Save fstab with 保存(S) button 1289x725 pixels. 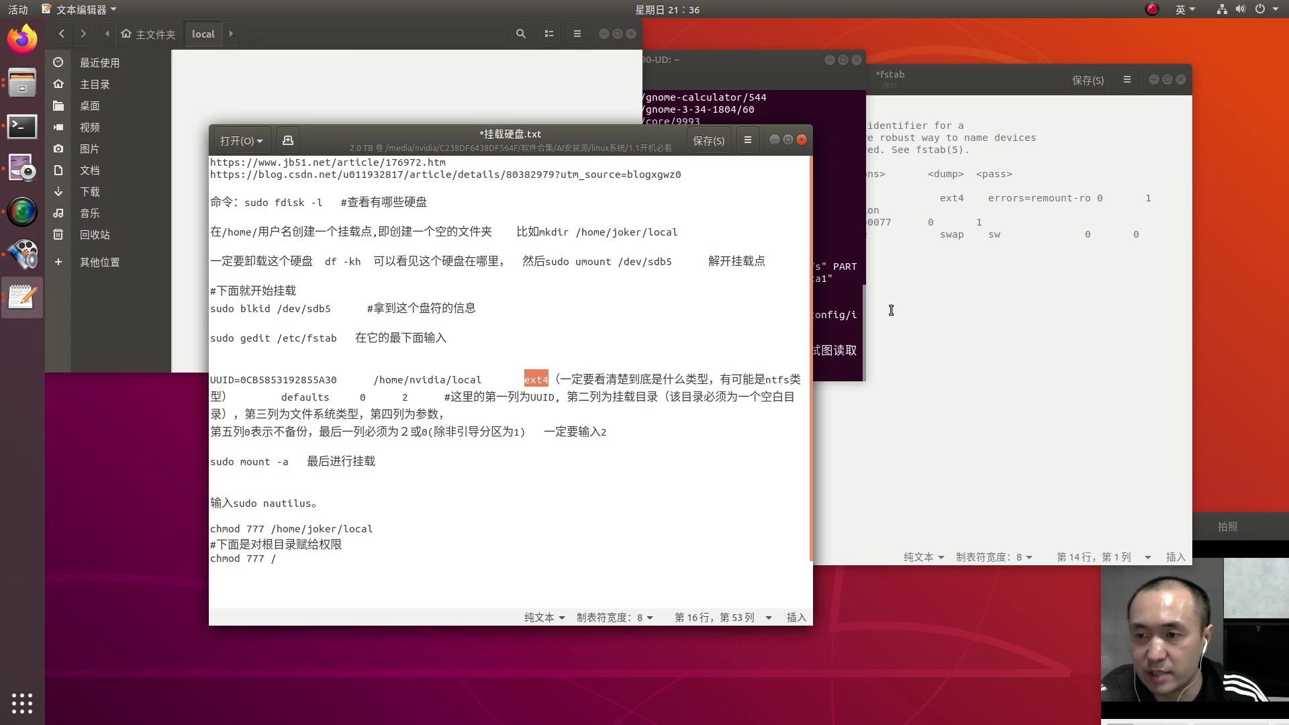pos(1088,80)
